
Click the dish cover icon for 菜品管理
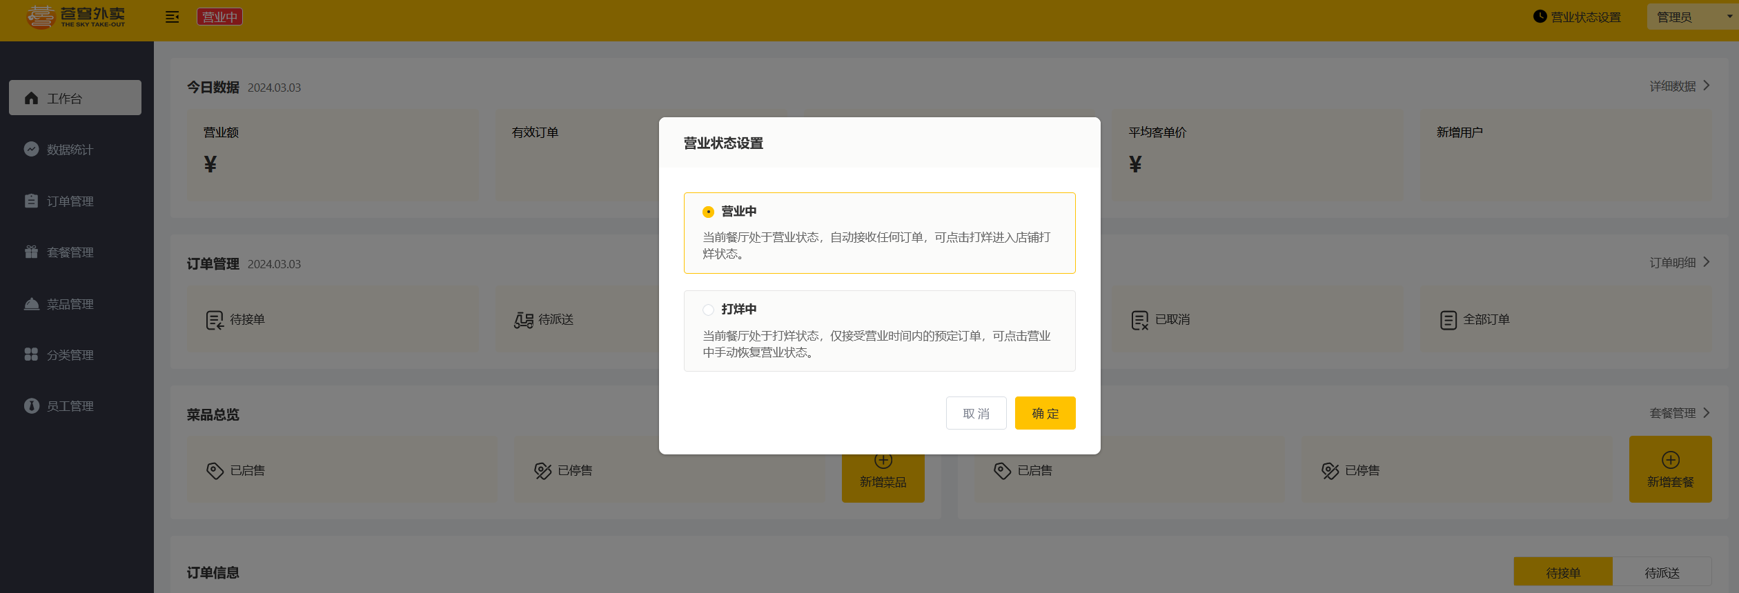(x=31, y=303)
